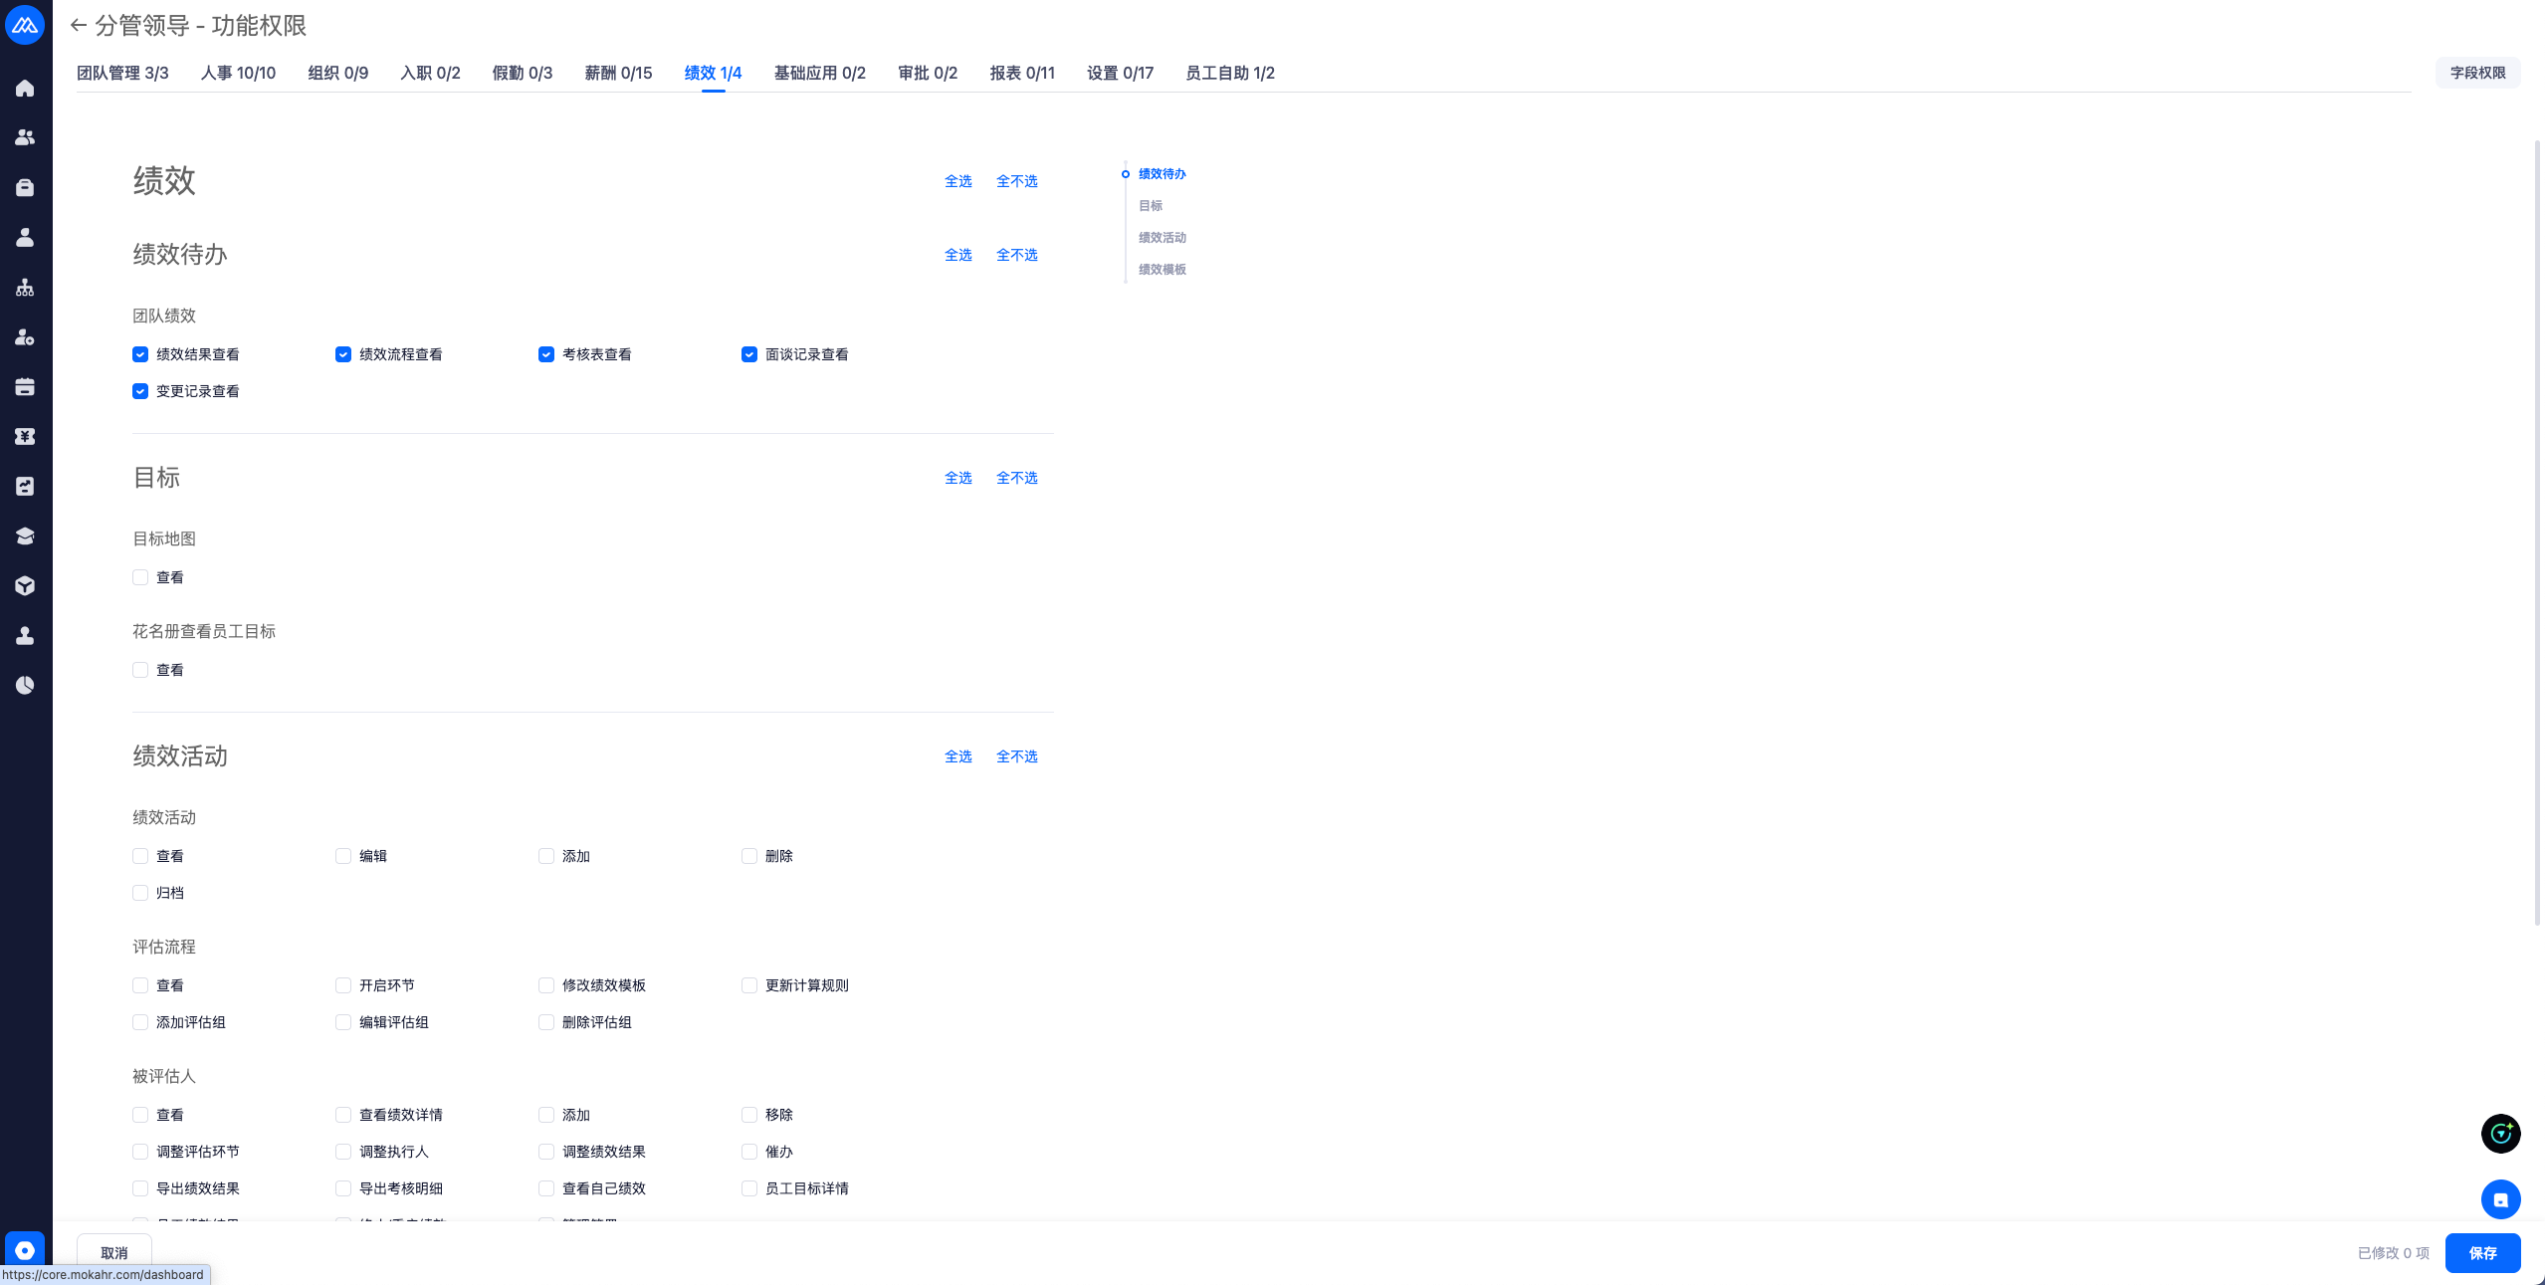Switch to the 薪酬 0/15 tab
Screen dimensions: 2545x1285
(618, 74)
